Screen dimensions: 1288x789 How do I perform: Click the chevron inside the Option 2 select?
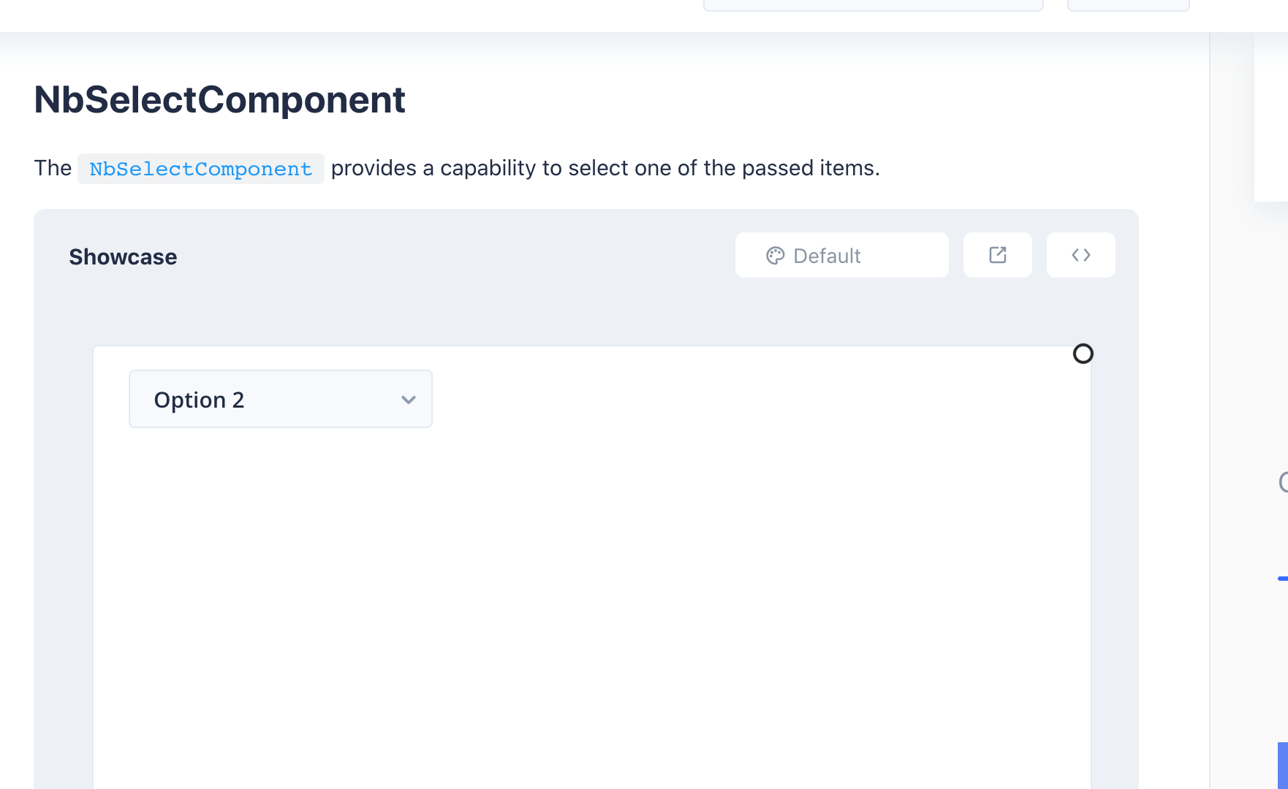pyautogui.click(x=408, y=400)
